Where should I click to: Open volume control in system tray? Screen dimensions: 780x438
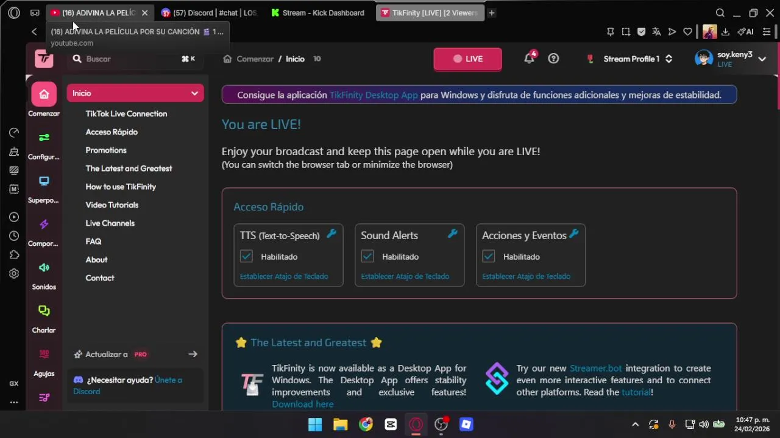704,425
